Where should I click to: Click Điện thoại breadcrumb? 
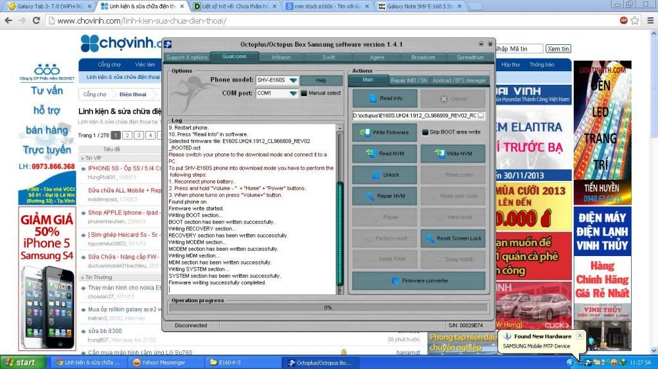(132, 94)
